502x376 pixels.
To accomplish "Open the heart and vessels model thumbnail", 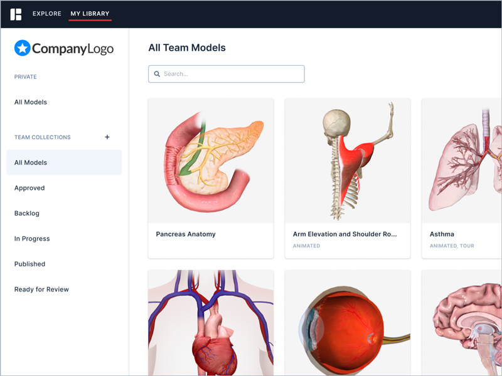I will tap(211, 323).
